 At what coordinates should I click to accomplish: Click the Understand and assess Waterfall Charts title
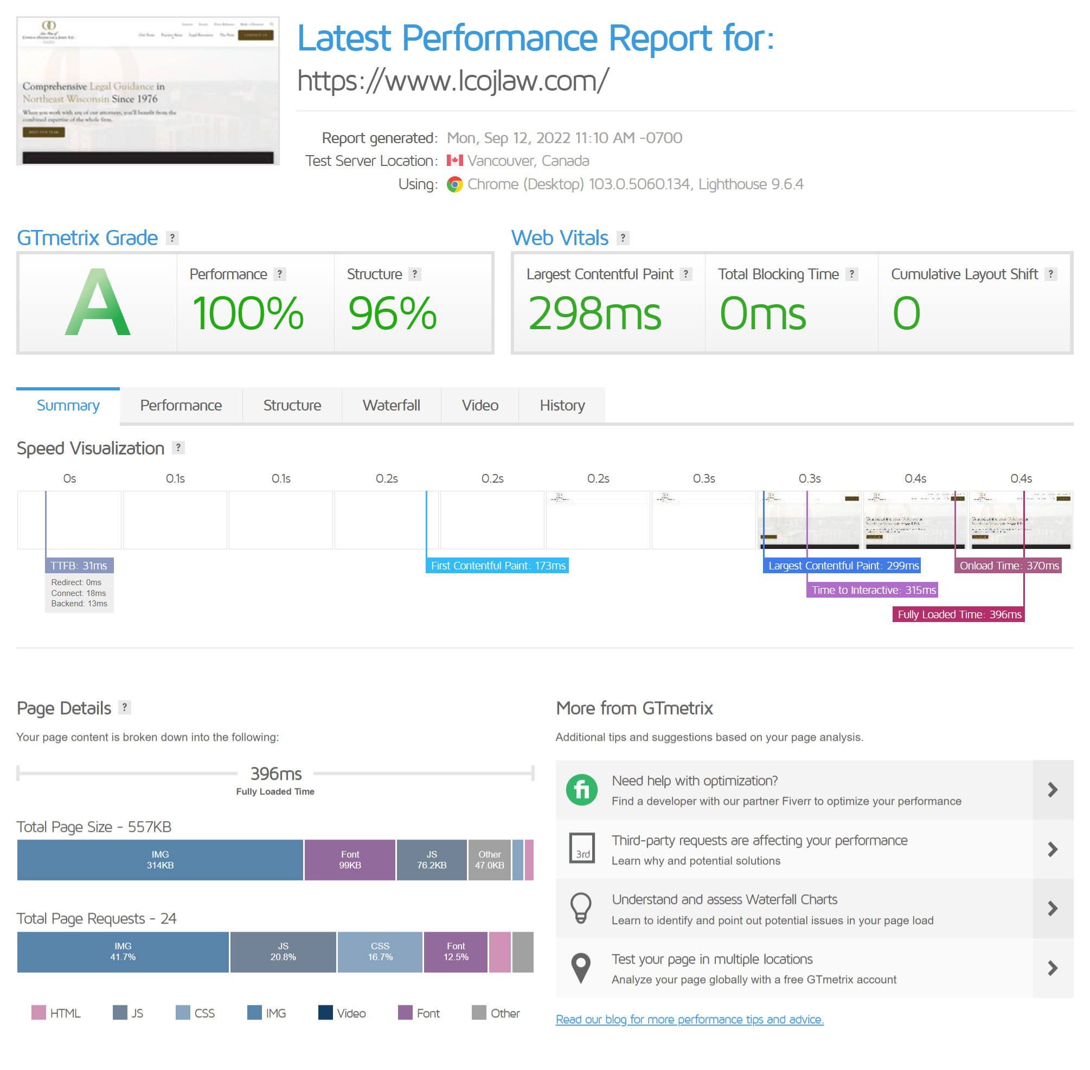tap(724, 900)
